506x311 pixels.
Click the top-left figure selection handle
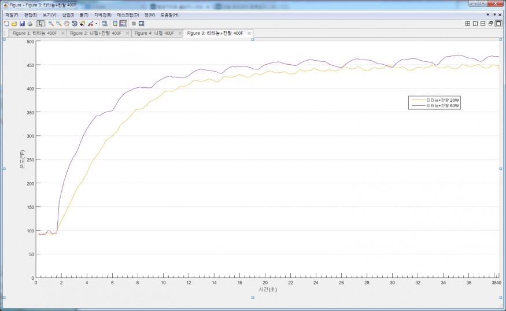pos(4,39)
